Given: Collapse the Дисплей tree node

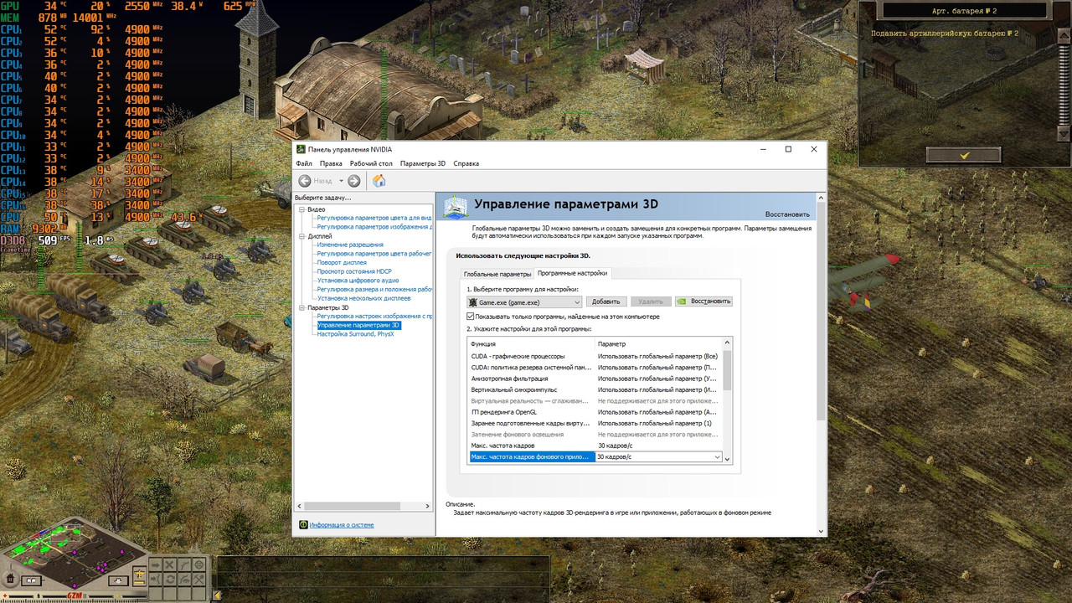Looking at the screenshot, I should pos(302,236).
